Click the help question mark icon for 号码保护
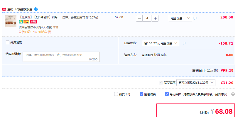The width and height of the screenshot is (238, 117). tap(233, 94)
